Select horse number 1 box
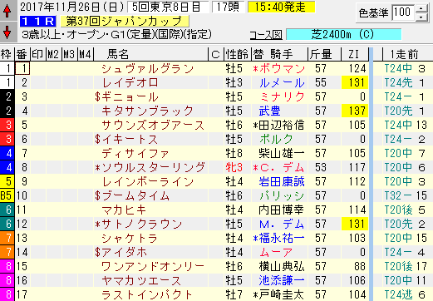Viewport: 433px width, 301px height. [22, 68]
